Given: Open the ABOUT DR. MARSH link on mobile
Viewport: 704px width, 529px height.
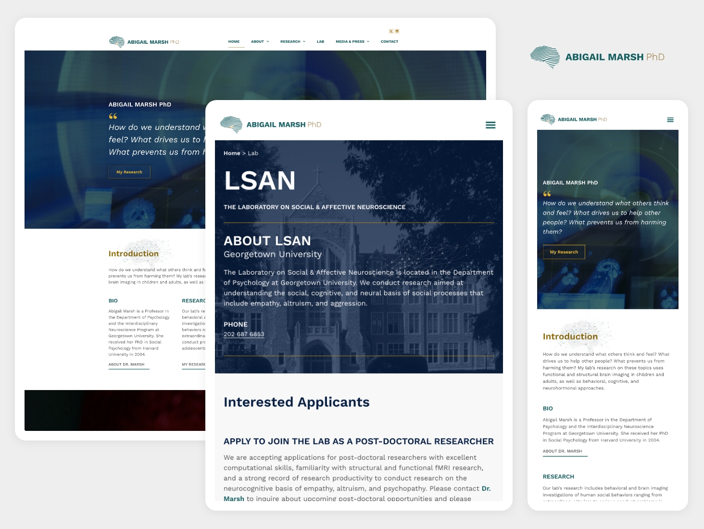Looking at the screenshot, I should click(562, 451).
